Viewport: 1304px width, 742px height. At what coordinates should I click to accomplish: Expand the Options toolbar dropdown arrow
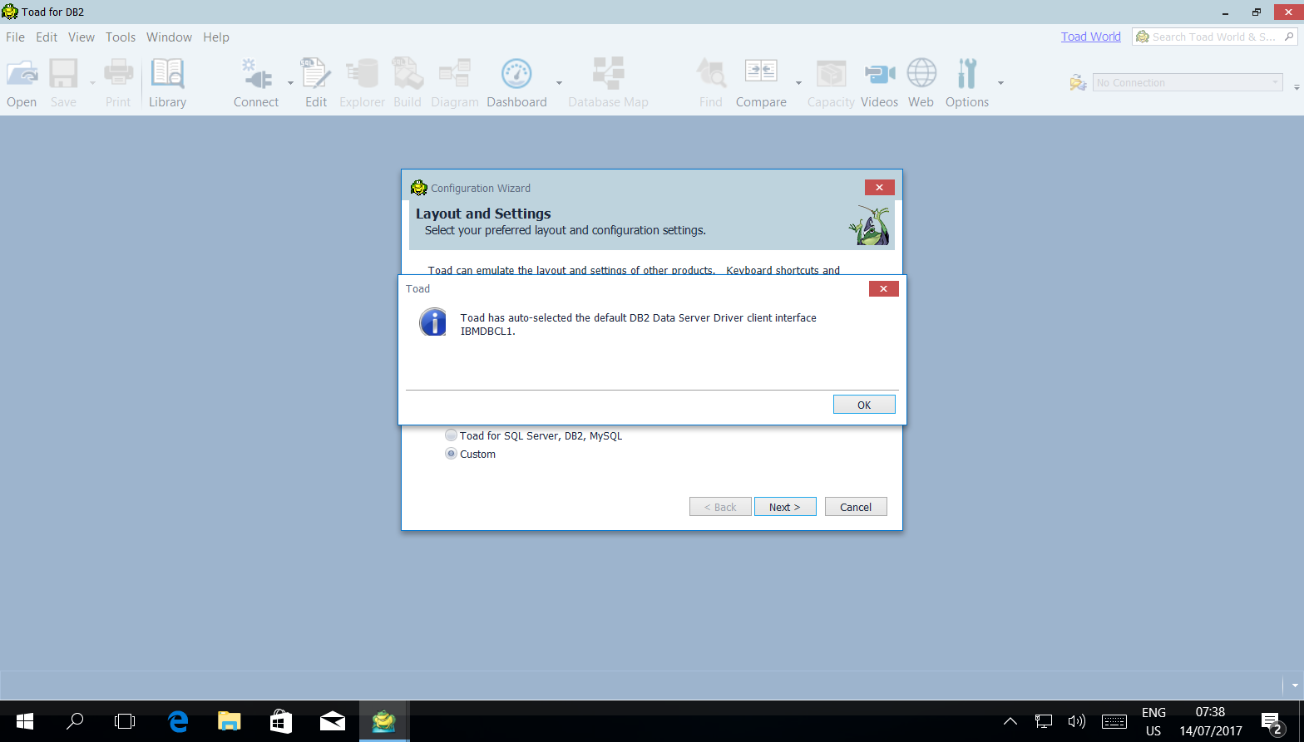[x=1000, y=82]
